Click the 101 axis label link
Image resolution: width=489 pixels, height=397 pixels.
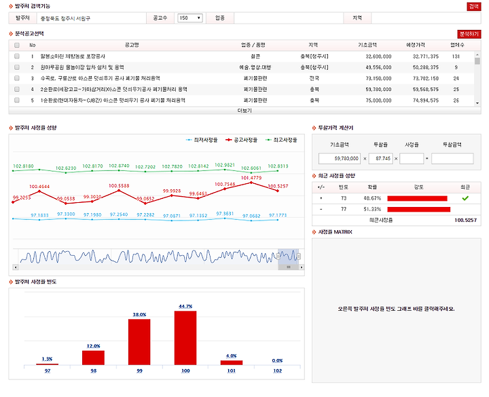tap(232, 371)
